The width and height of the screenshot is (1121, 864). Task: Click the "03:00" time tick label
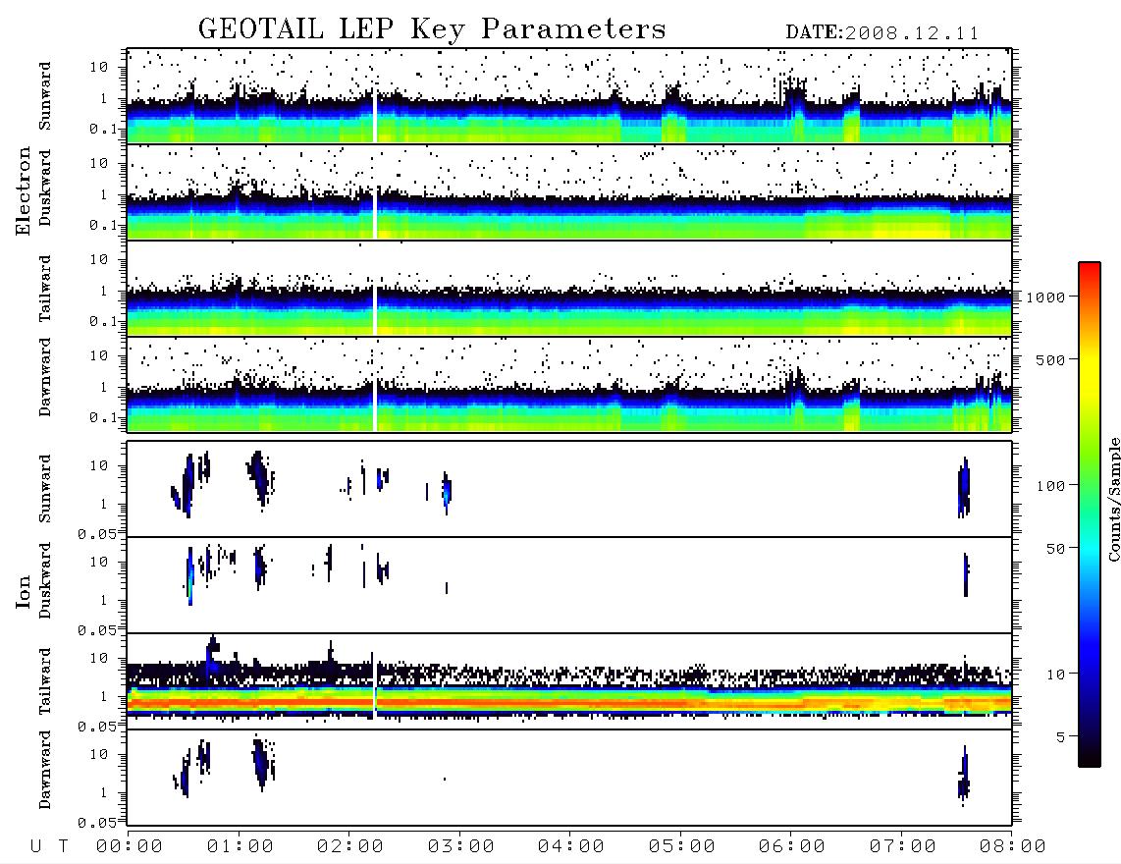pyautogui.click(x=461, y=846)
